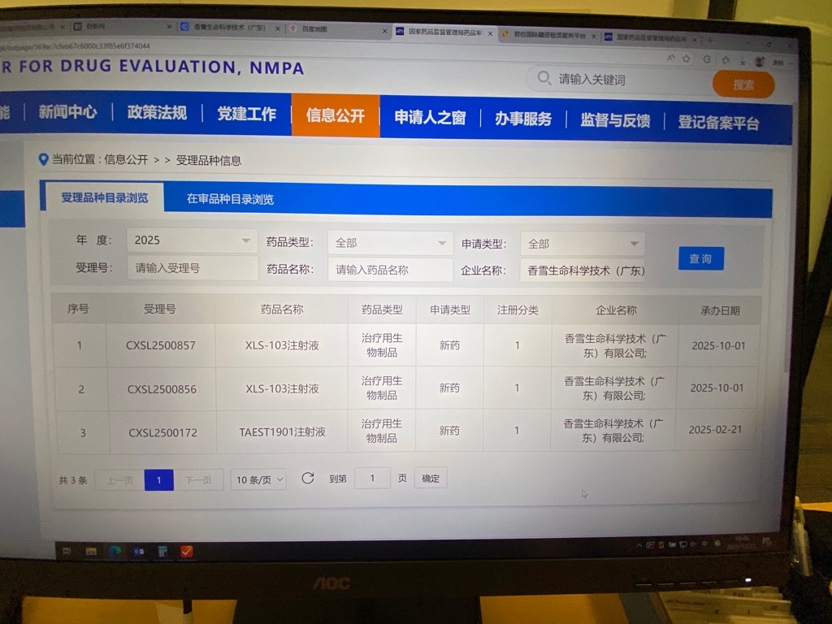Image resolution: width=832 pixels, height=624 pixels.
Task: Close the active 国家药品监督管理局 tab
Action: 490,33
